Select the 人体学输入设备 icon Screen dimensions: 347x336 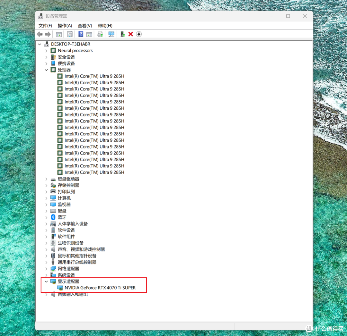(x=53, y=224)
